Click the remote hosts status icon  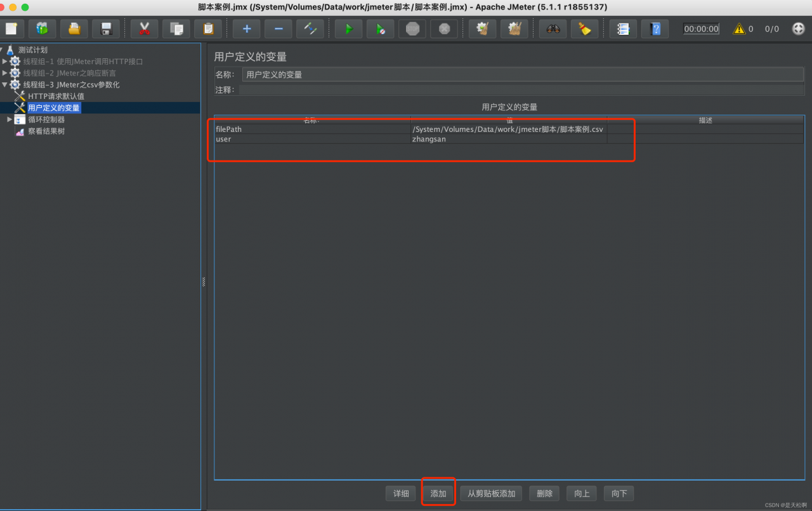(799, 29)
